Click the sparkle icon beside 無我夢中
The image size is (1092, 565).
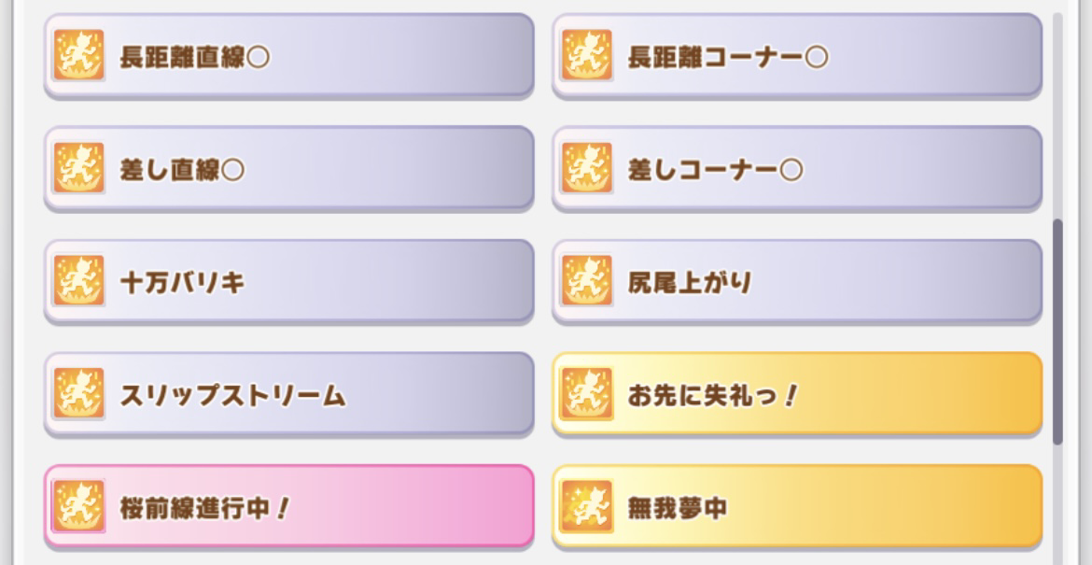[587, 506]
